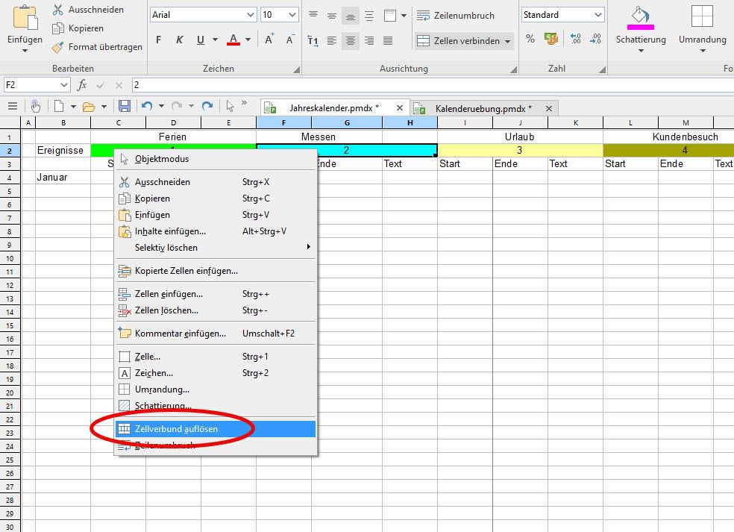Switch to Kalenderuebung.pmdx tab
This screenshot has width=734, height=532.
pos(483,108)
